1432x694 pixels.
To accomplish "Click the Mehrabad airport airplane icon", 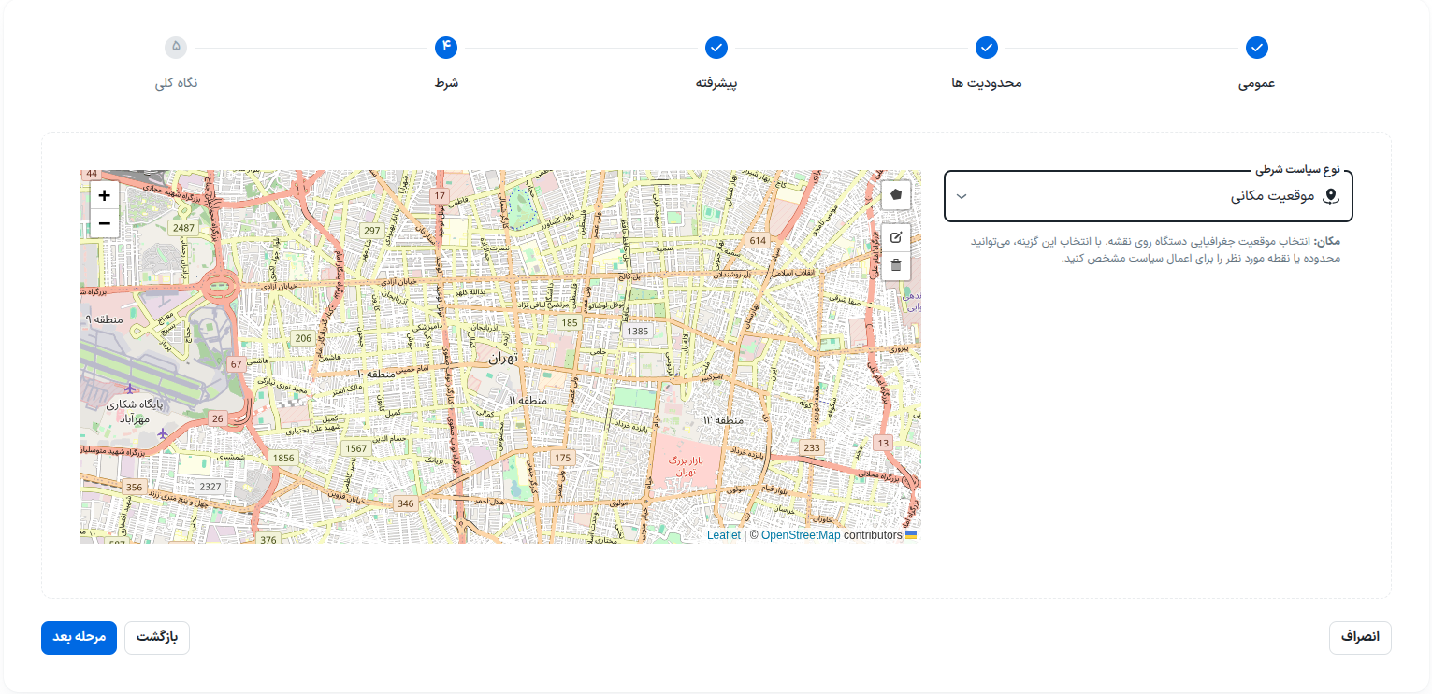I will pos(130,389).
